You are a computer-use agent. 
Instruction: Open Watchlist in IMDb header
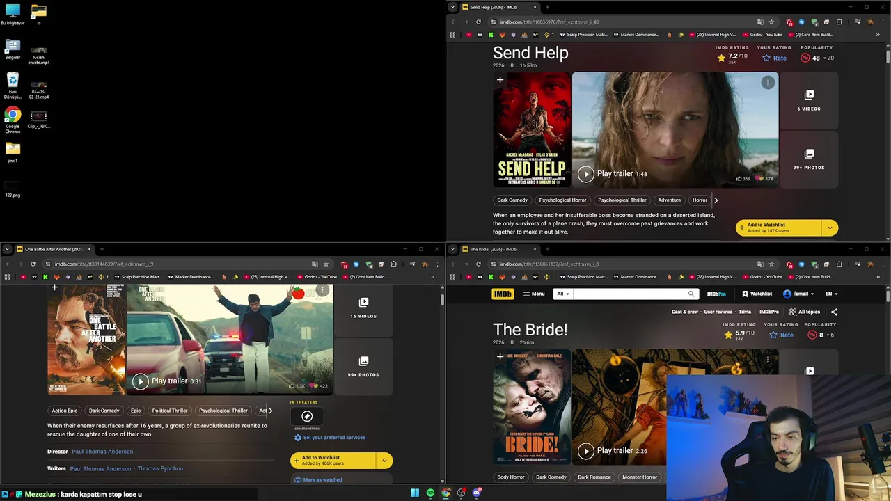click(x=757, y=294)
